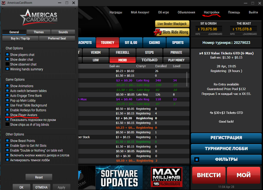Screen dimensions: 263x190
Task: Open ТУРНИРНОЕ ЛОББИ button
Action: (226, 148)
